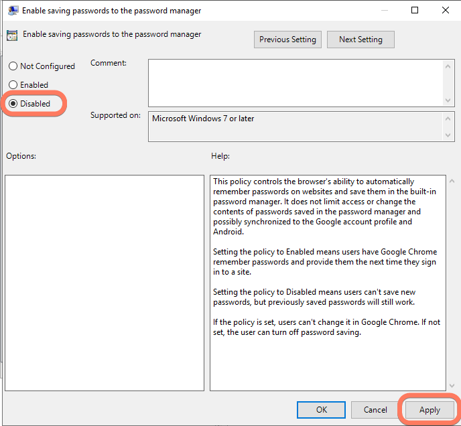
Task: Click the Supported on down scroll arrow
Action: [448, 135]
